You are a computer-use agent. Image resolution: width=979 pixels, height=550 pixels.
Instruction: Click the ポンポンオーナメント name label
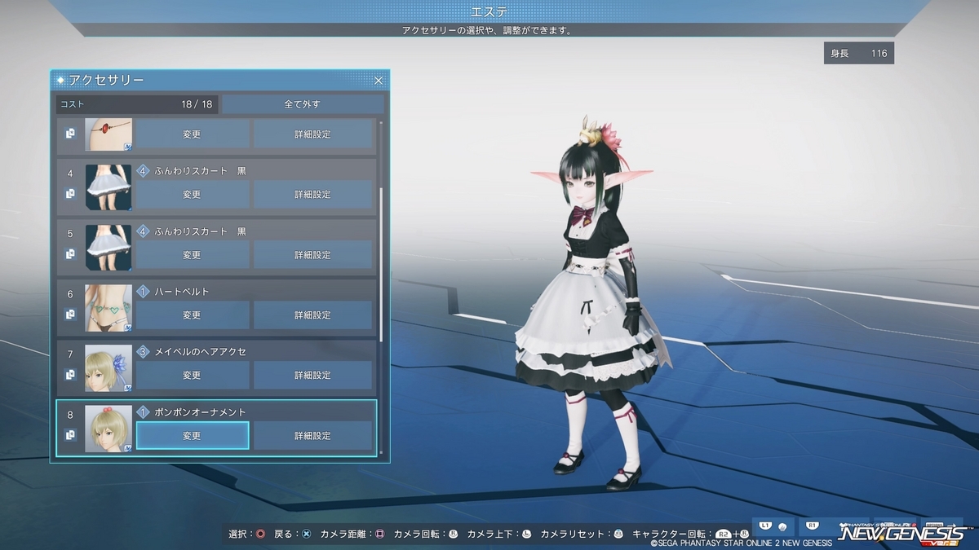pos(201,412)
